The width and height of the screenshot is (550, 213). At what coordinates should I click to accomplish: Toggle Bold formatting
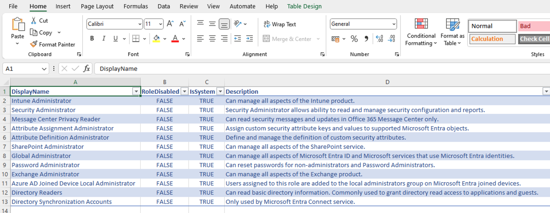(92, 39)
